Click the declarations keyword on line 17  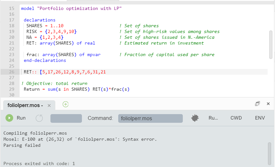tap(40, 20)
